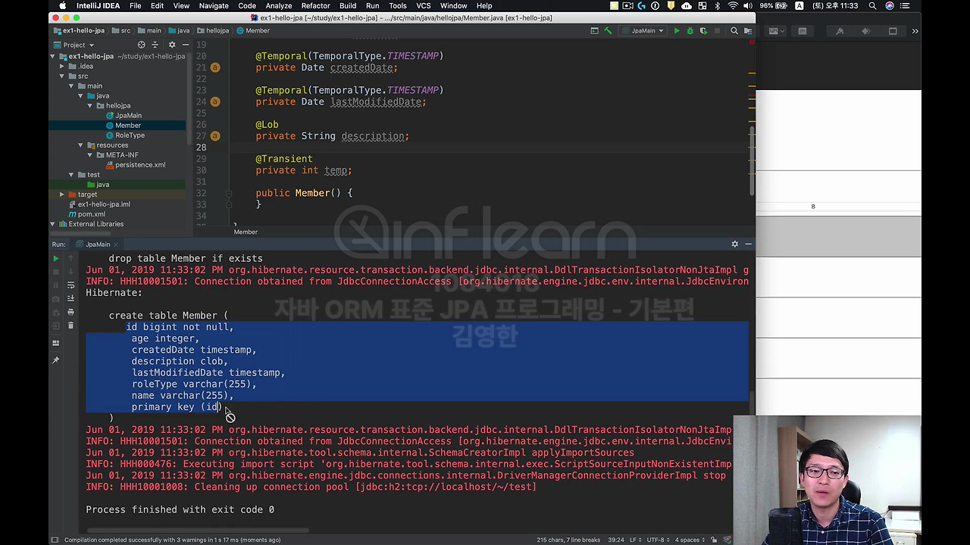Clear all console output with trash icon
The image size is (970, 545).
70,325
